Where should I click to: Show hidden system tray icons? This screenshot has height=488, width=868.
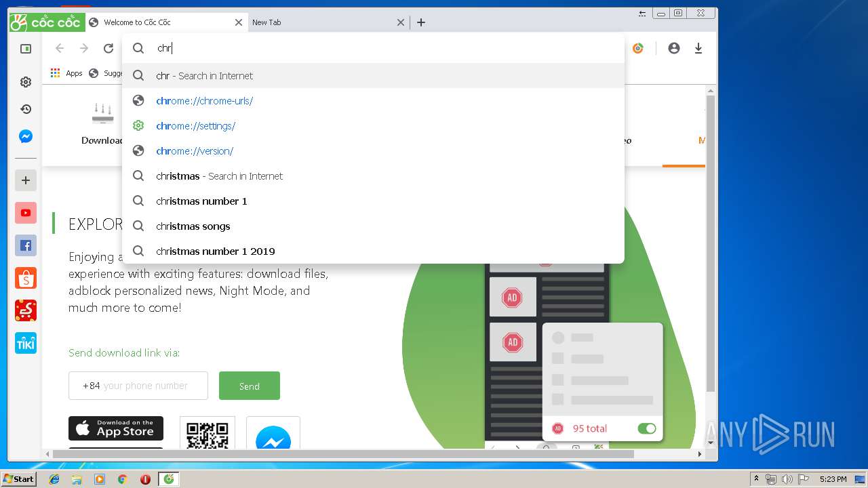tap(756, 479)
